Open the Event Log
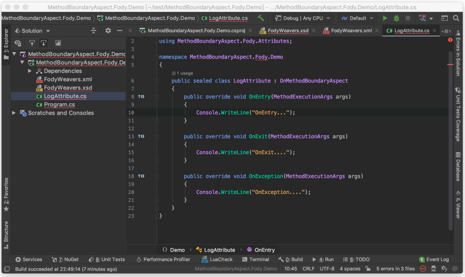 [x=434, y=259]
